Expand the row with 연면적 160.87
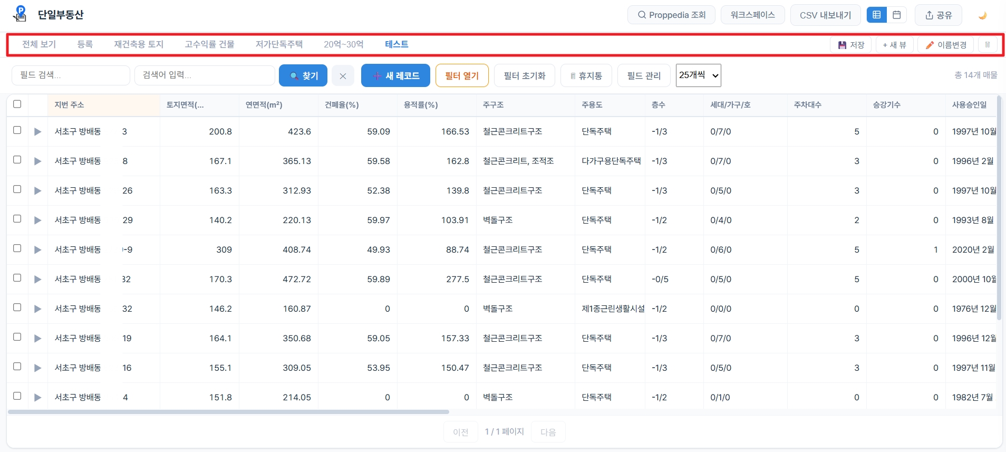 [37, 309]
